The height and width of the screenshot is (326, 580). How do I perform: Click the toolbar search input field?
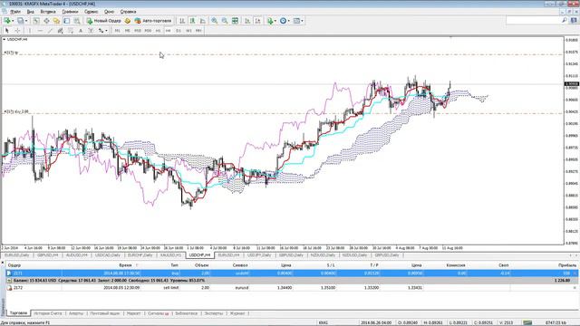[534, 20]
